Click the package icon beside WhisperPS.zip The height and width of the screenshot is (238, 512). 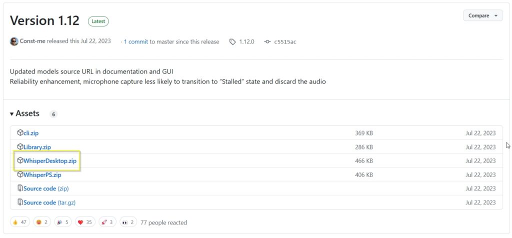[20, 174]
